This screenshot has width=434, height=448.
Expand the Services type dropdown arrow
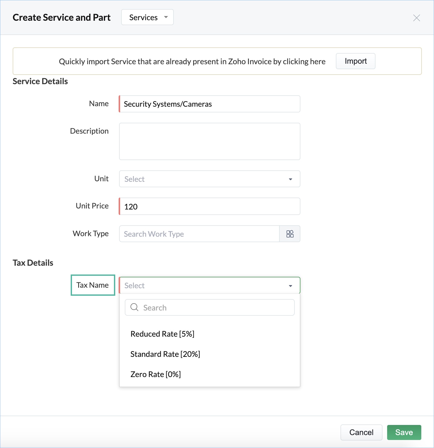[166, 17]
